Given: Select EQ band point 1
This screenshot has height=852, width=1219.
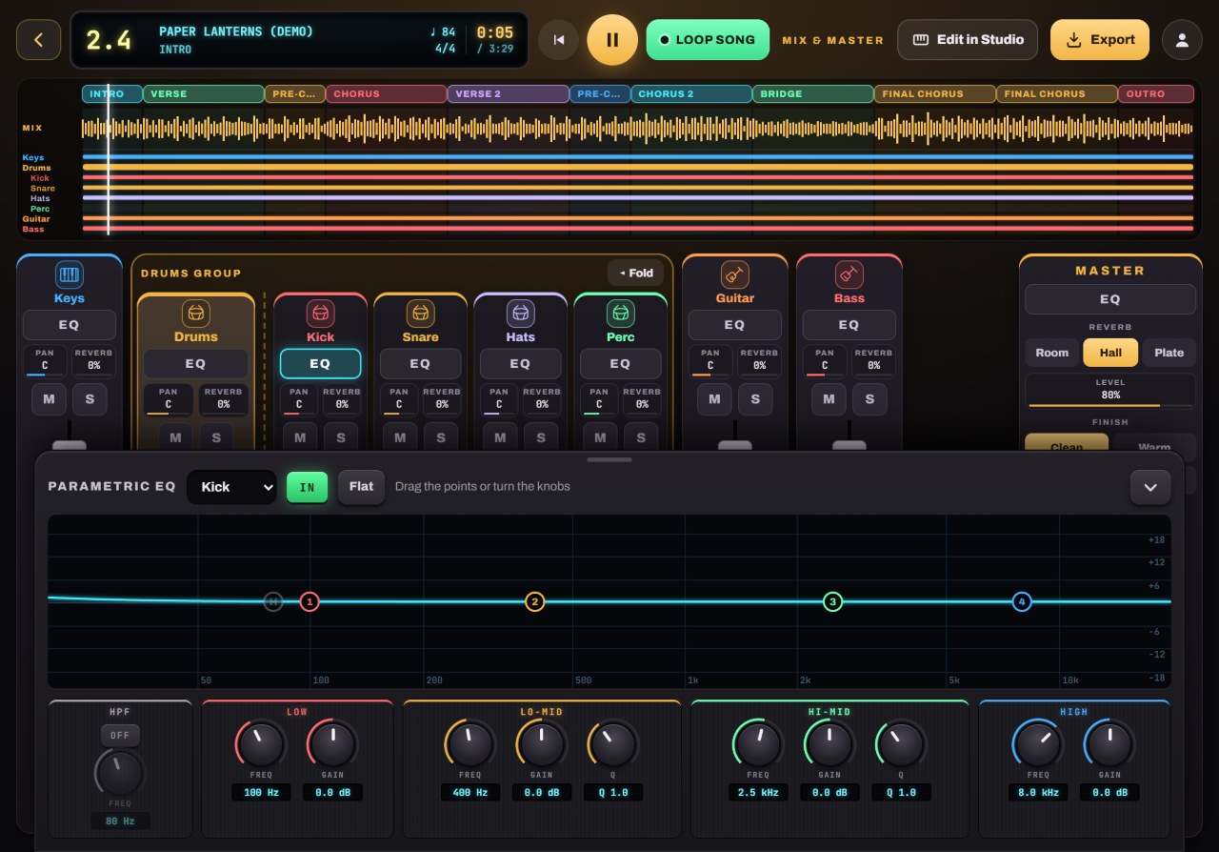Looking at the screenshot, I should [x=309, y=601].
